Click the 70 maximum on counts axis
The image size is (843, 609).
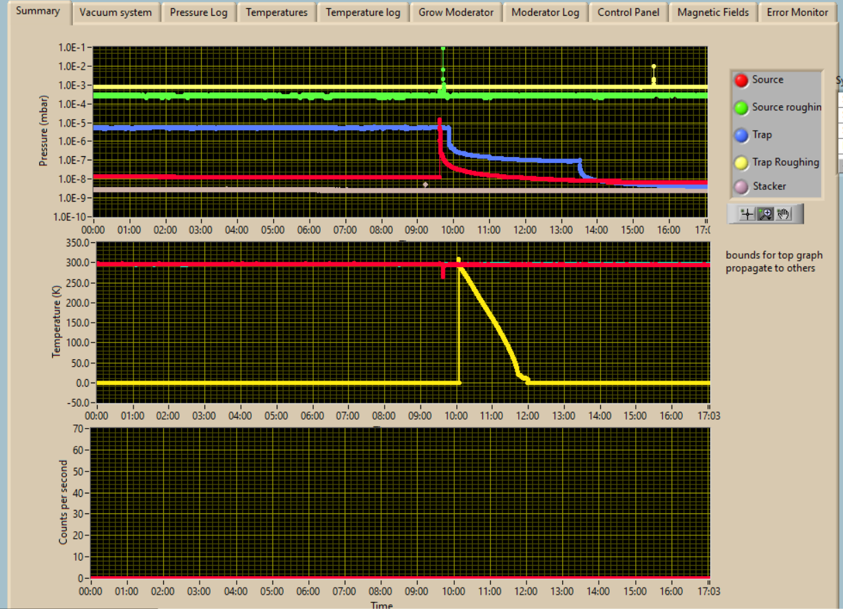tap(79, 429)
